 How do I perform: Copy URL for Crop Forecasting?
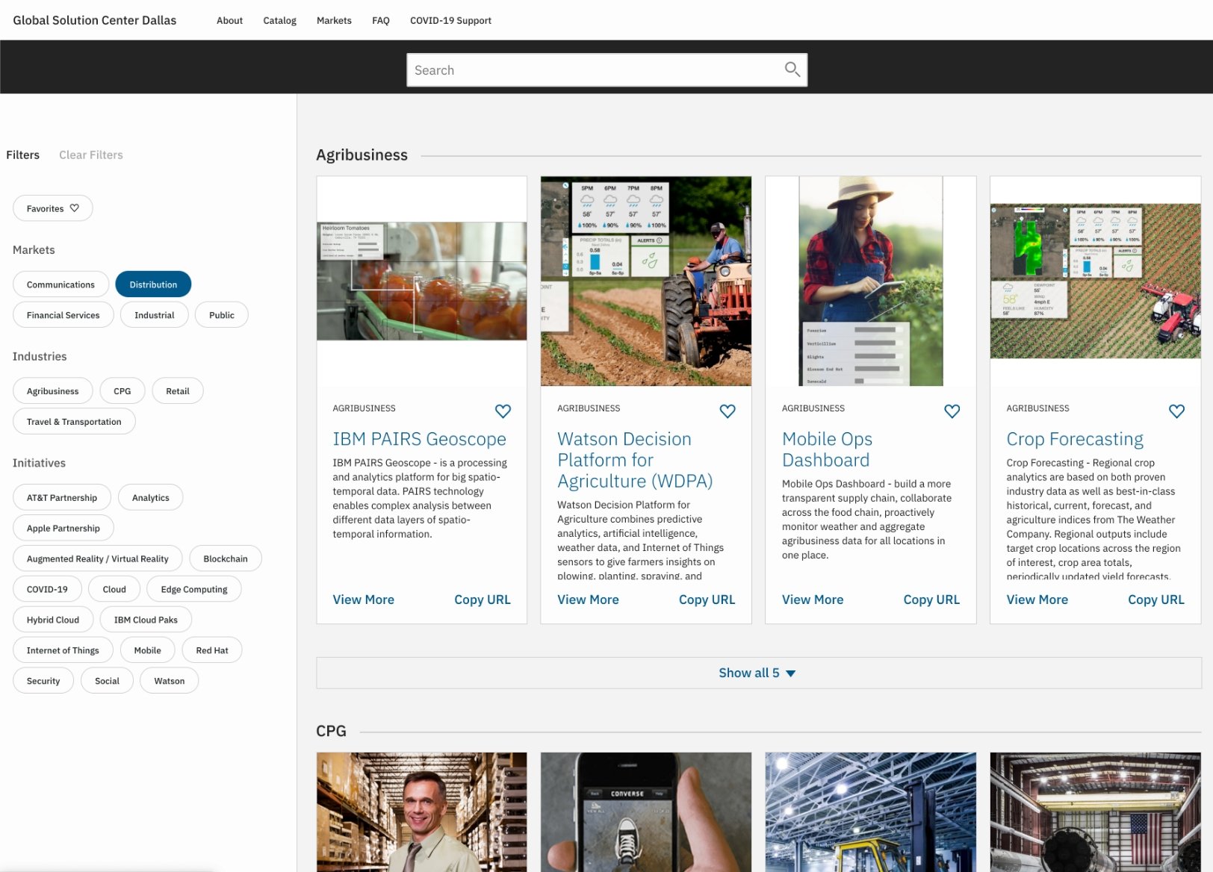(1156, 600)
